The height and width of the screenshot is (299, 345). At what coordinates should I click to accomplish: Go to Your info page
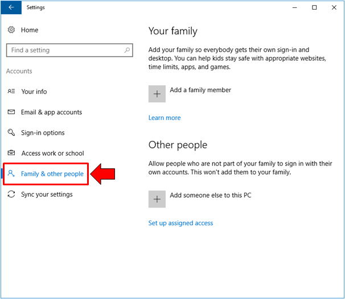pos(34,92)
